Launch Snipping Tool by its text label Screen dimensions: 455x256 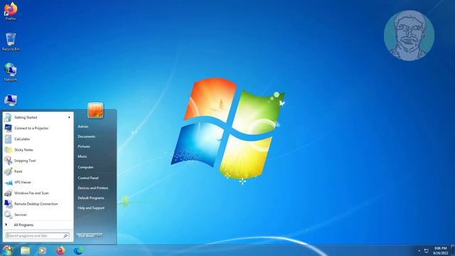tap(25, 161)
